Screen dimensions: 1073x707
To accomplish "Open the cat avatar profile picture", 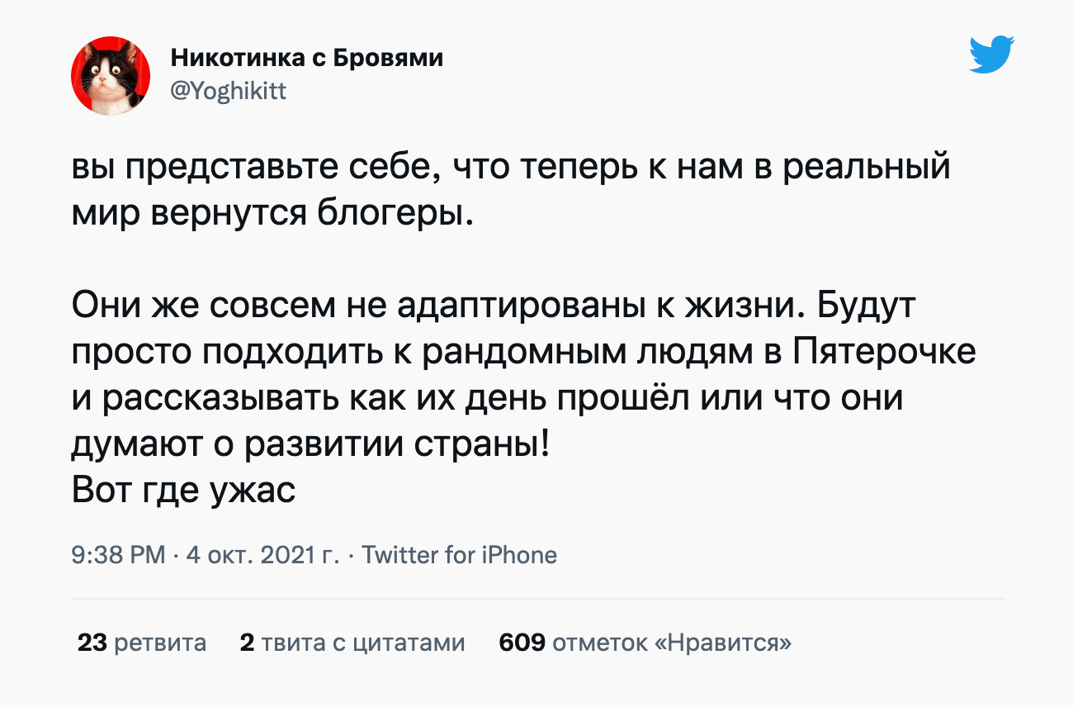I will click(111, 76).
